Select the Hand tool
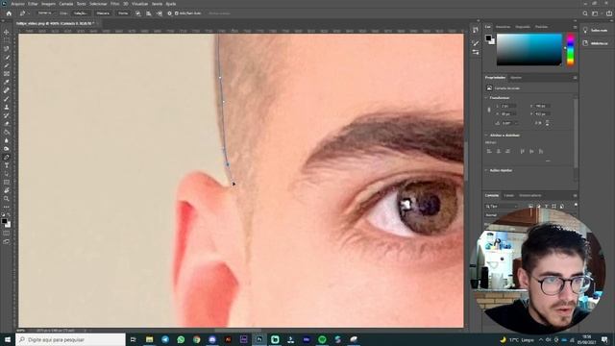615x346 pixels. tap(7, 190)
